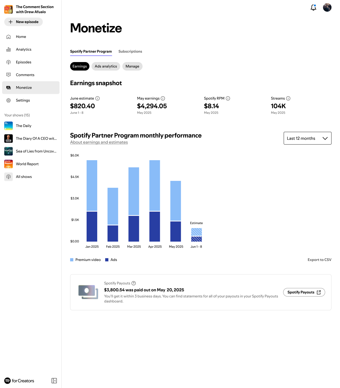Click the Mar 2025 axis label
Viewport: 340px width, 388px height.
pos(134,247)
